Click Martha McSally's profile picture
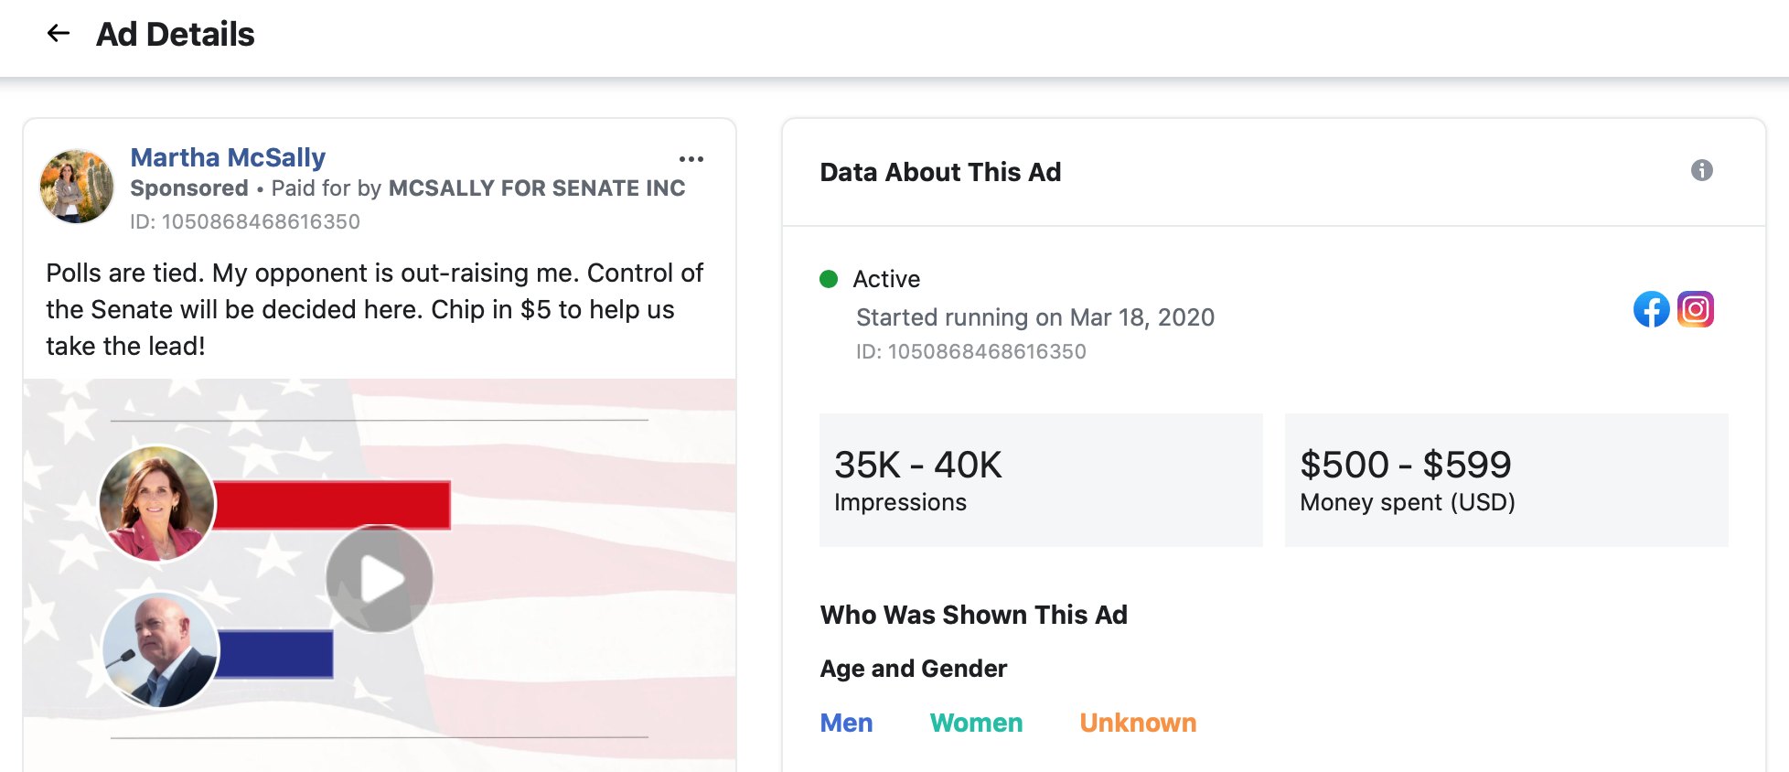 point(77,187)
